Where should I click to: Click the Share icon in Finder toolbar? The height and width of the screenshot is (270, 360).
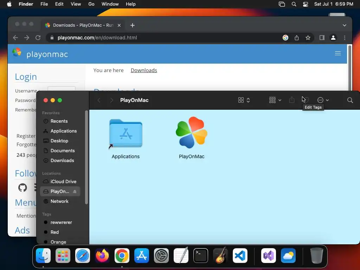(x=292, y=100)
